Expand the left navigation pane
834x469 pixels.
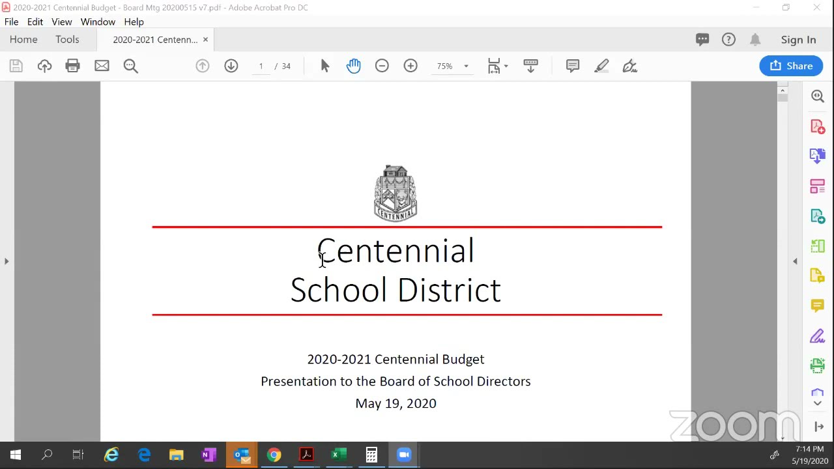pos(7,261)
